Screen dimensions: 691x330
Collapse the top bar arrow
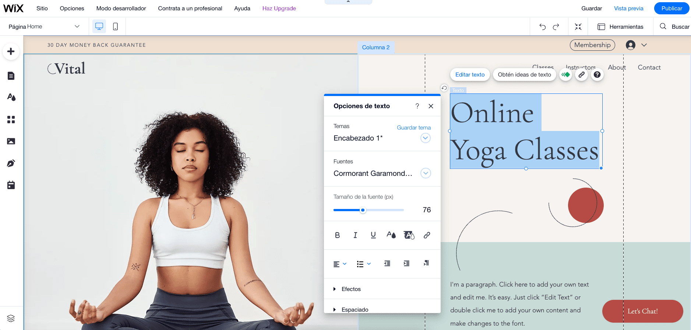[348, 2]
